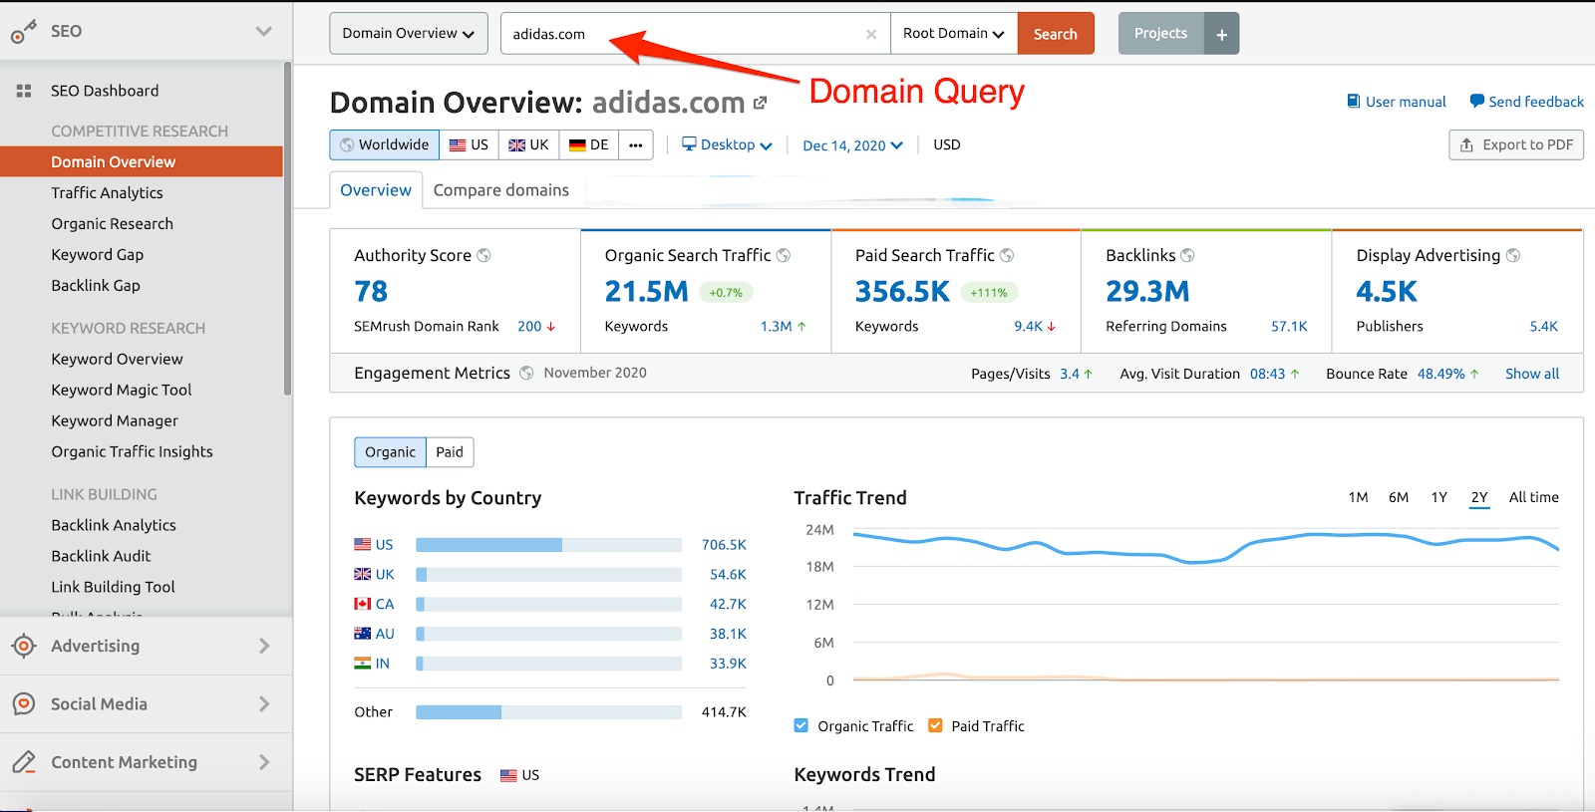Click the SEO Dashboard grid icon
The width and height of the screenshot is (1595, 812).
click(24, 91)
